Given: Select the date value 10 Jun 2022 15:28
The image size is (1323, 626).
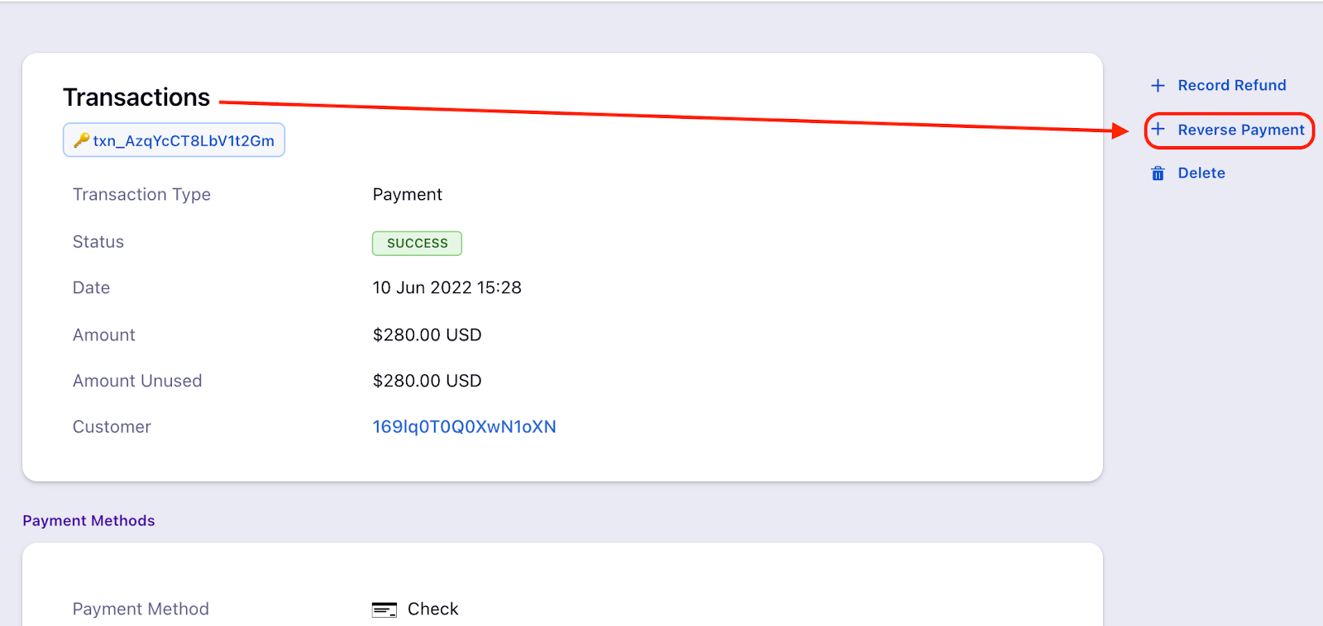Looking at the screenshot, I should 447,288.
